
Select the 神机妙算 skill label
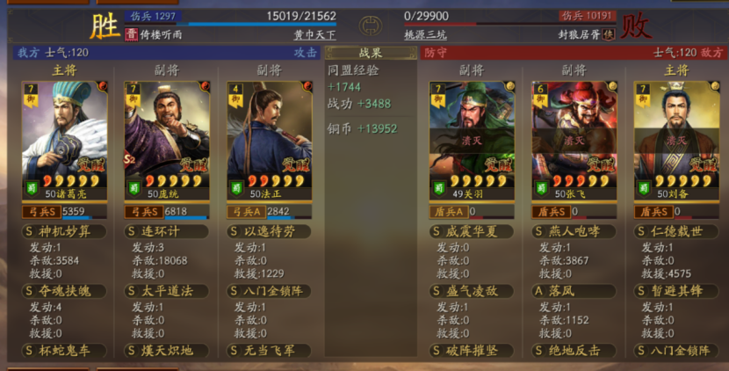64,231
